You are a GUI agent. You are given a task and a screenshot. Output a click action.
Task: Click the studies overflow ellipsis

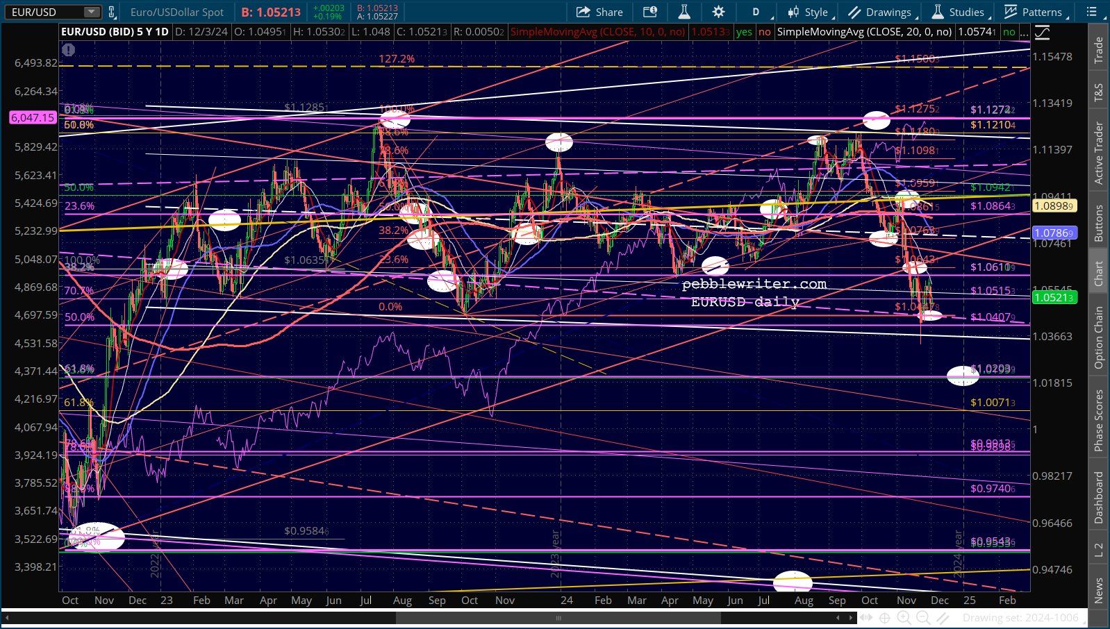(1025, 32)
